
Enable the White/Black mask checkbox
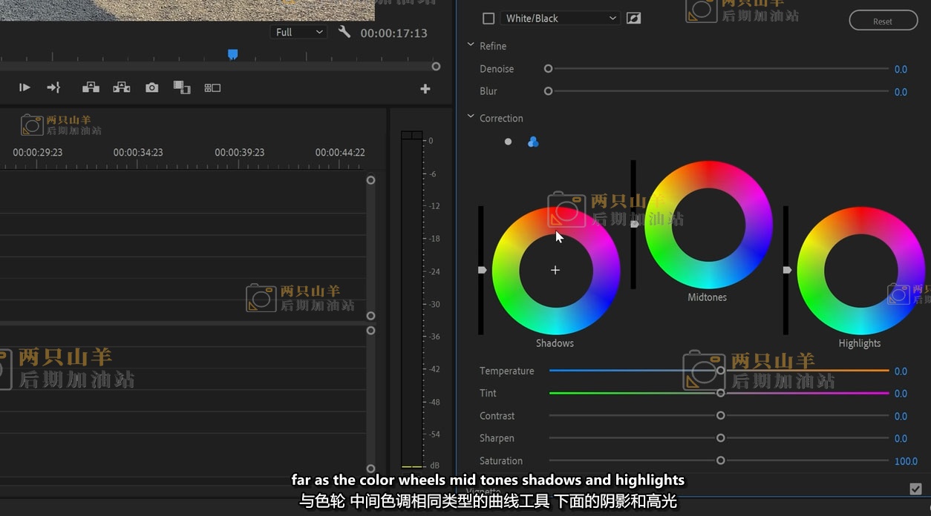click(489, 19)
